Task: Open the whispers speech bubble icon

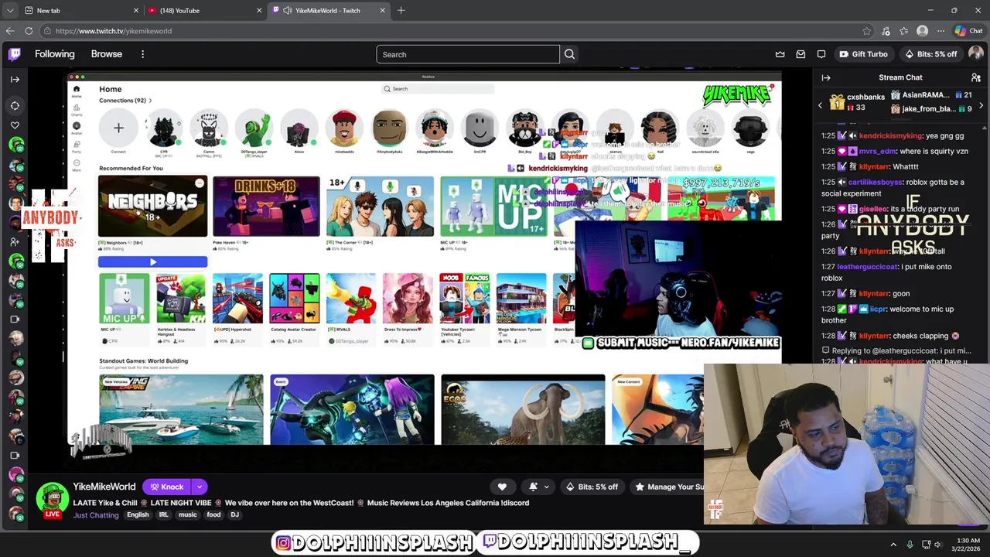Action: 821,54
